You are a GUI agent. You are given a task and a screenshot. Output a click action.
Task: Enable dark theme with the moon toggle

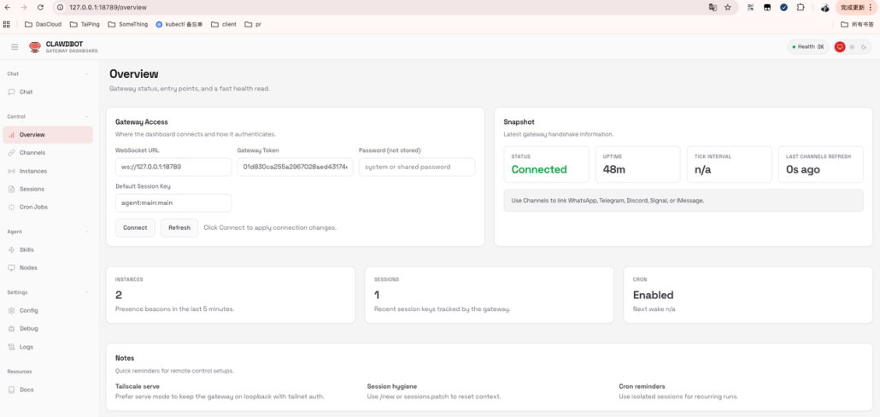[x=863, y=47]
